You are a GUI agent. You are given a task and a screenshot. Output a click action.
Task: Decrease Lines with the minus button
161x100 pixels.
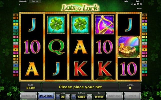pyautogui.click(x=58, y=97)
